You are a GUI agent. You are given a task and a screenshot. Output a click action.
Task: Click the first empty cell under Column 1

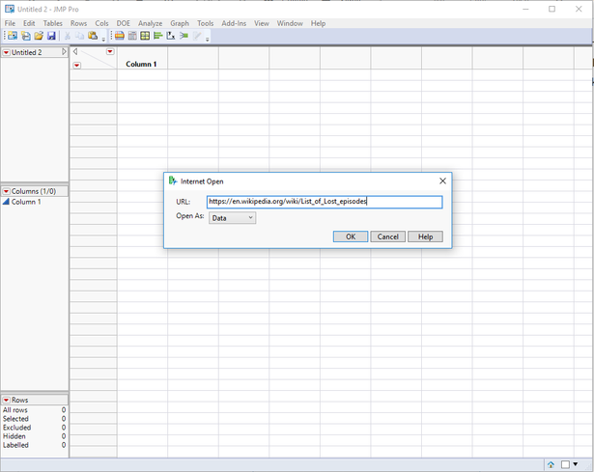142,74
